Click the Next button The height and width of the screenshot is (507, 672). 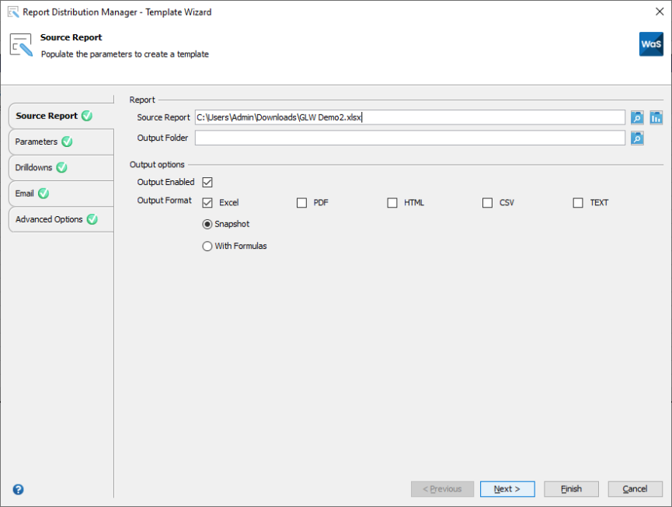point(507,488)
